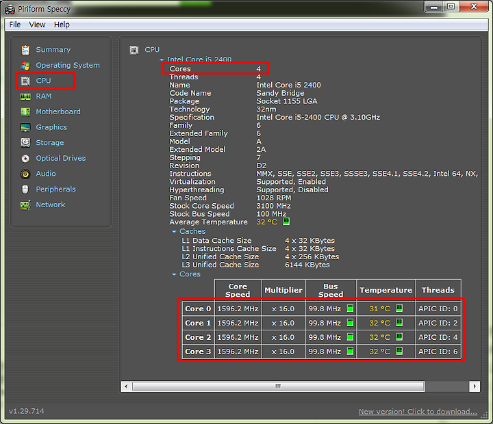Collapse the Intel Core i5 2400 tree node
The height and width of the screenshot is (424, 493).
point(162,59)
